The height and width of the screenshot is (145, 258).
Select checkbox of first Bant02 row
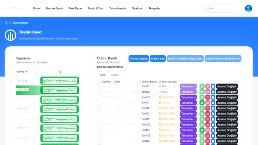click(99, 97)
